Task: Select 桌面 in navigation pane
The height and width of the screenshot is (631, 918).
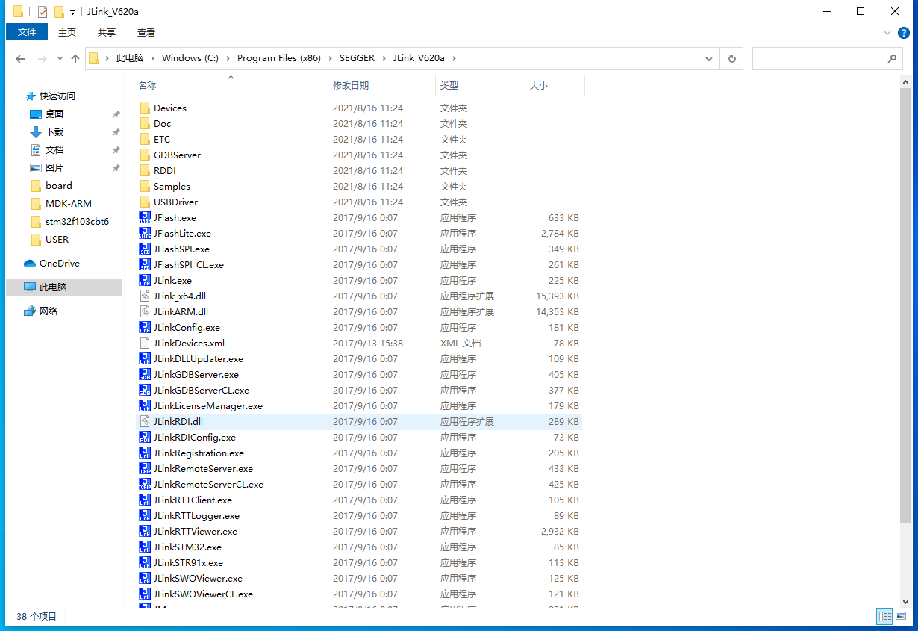Action: click(54, 114)
